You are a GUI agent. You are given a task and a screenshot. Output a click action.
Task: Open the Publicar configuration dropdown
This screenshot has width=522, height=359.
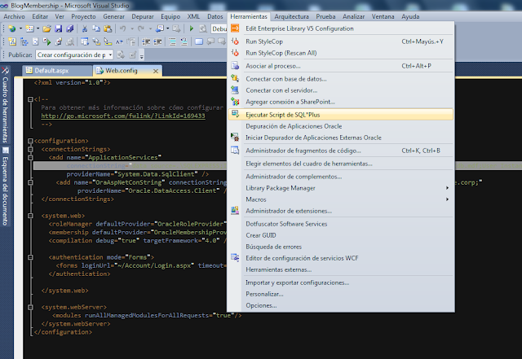(111, 55)
